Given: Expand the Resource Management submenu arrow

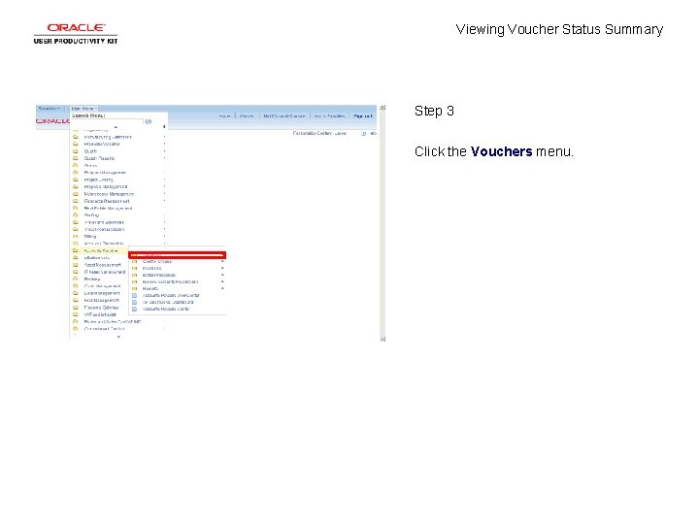Looking at the screenshot, I should tap(164, 201).
